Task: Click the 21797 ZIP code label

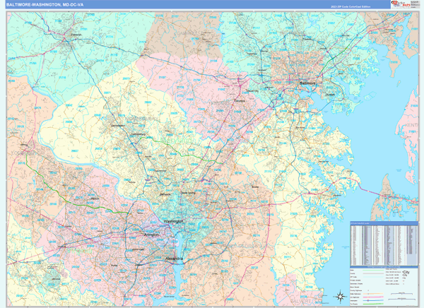Action: [163, 77]
